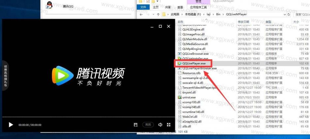The height and width of the screenshot is (139, 310).
Task: Click 此电脑 in the address breadcrumb
Action: (x=176, y=14)
